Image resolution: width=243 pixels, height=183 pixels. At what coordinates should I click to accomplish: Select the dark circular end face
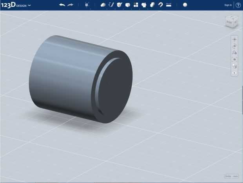pos(116,87)
